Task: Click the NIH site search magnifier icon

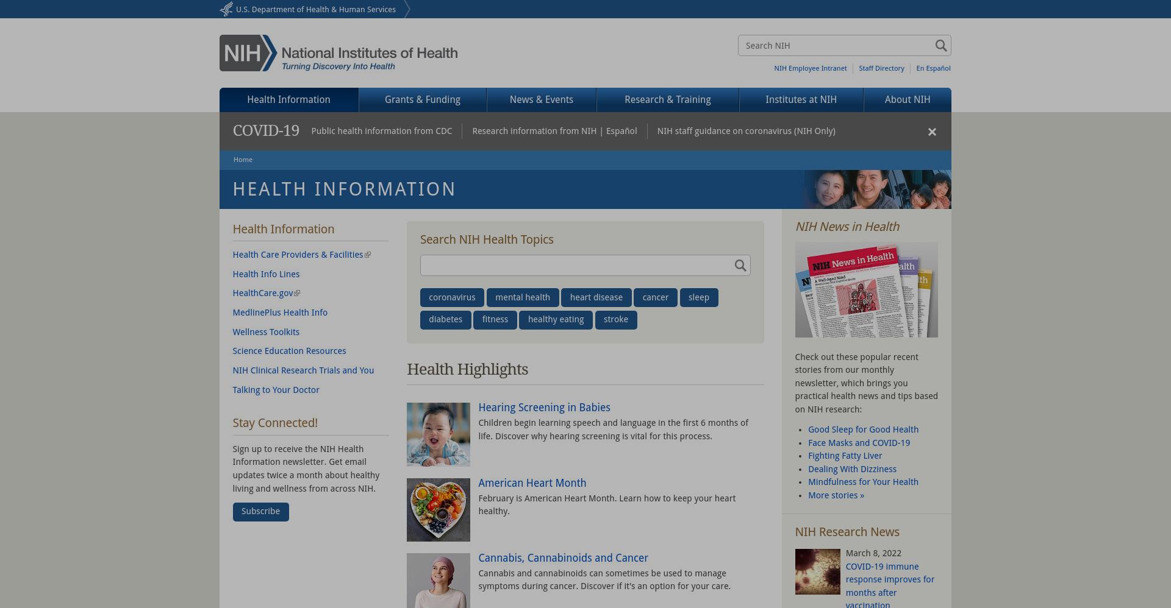Action: point(940,46)
